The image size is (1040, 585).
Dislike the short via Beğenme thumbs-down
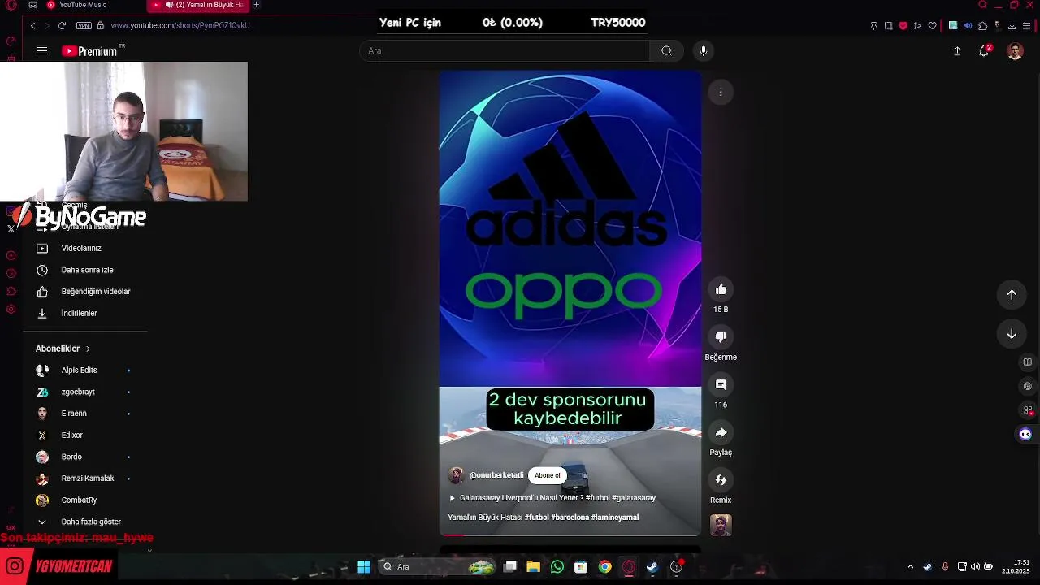coord(721,336)
